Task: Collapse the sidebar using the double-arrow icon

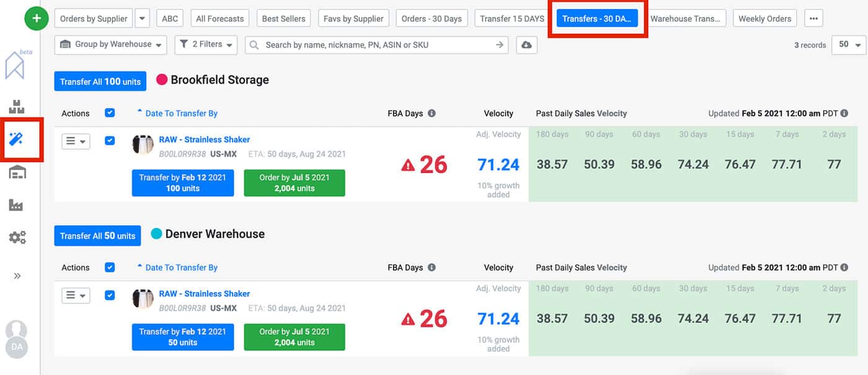Action: point(17,275)
